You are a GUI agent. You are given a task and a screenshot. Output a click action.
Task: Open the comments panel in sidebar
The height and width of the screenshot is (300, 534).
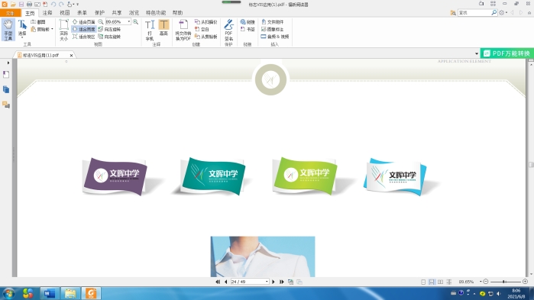point(6,105)
